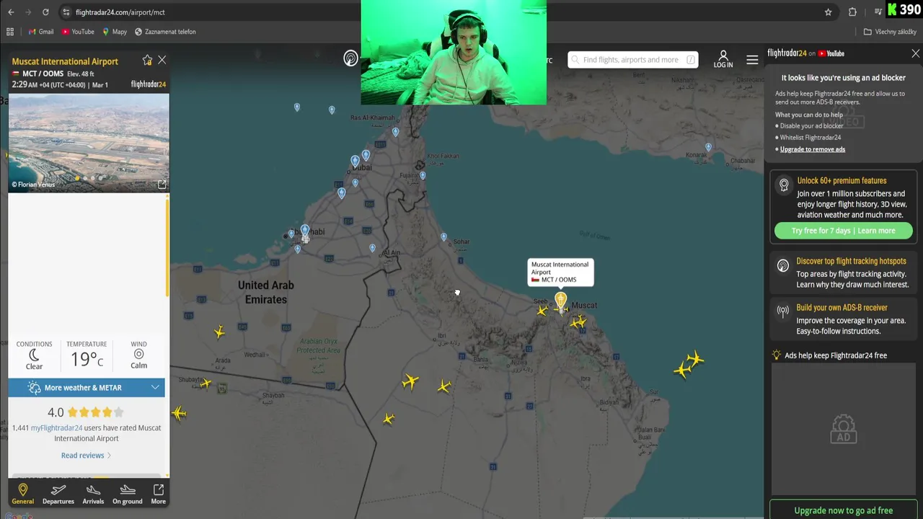This screenshot has width=923, height=519.
Task: Open Build your own ADS-B receiver
Action: [844, 319]
